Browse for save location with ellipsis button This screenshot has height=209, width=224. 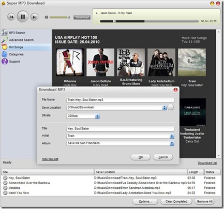pos(170,107)
